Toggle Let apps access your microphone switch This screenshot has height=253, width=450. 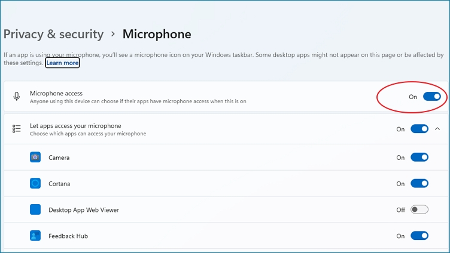[419, 129]
